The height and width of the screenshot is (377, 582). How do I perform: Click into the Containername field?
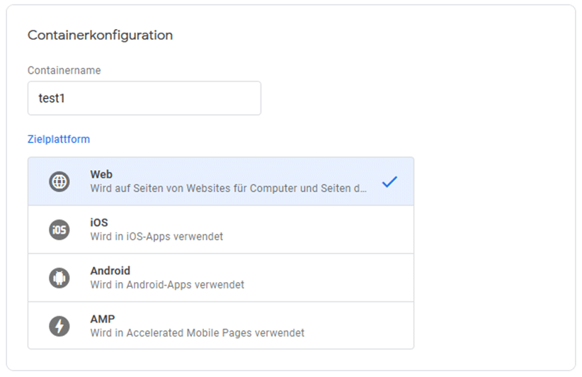pyautogui.click(x=144, y=98)
